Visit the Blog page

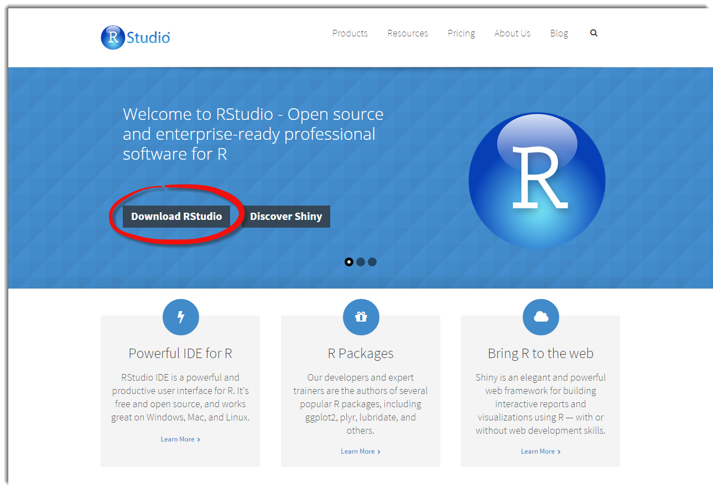[559, 34]
